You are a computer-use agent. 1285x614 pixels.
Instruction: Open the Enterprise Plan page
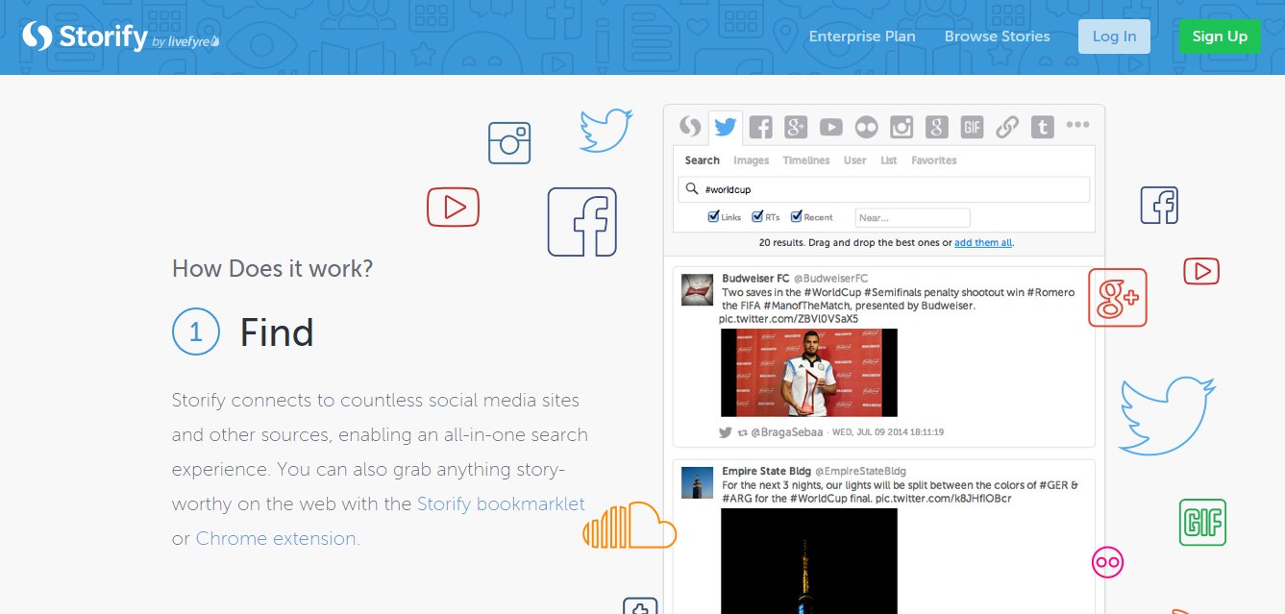click(x=862, y=37)
